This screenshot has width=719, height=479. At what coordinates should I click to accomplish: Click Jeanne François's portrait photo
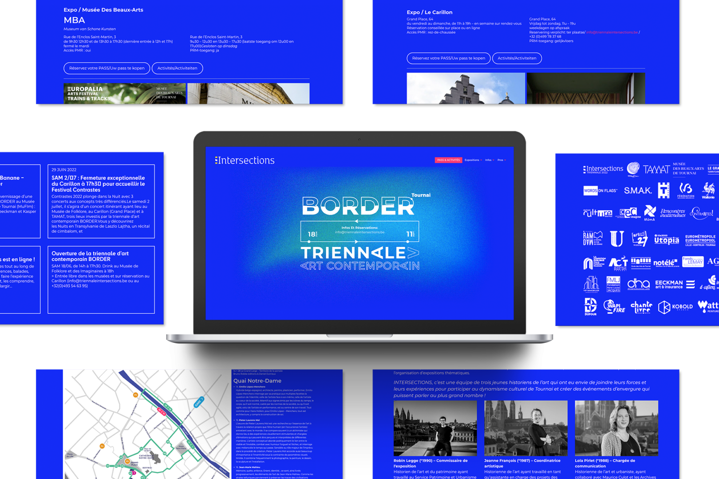(x=526, y=428)
